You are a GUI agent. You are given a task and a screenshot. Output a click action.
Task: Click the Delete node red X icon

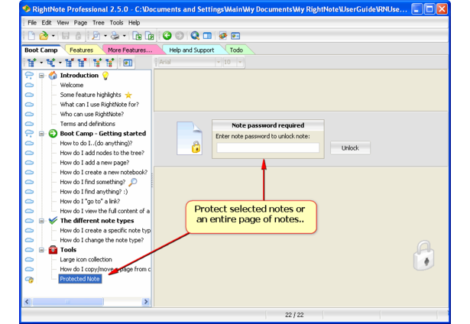[82, 63]
